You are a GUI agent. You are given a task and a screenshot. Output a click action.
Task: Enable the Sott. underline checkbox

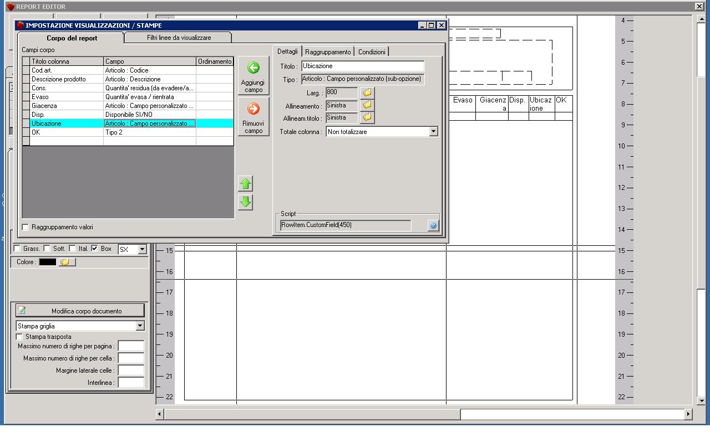click(47, 249)
